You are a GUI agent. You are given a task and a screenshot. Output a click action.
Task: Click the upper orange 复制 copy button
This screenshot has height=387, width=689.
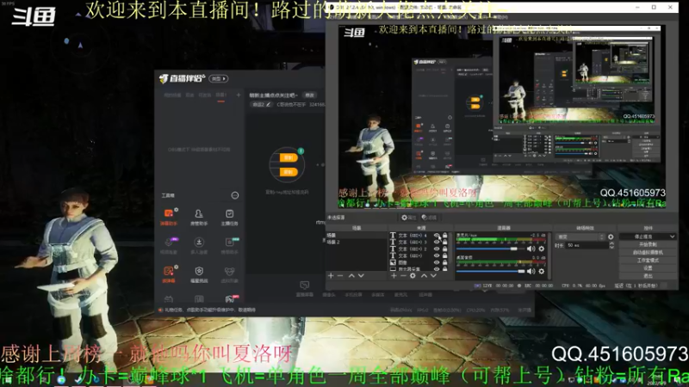pos(289,158)
